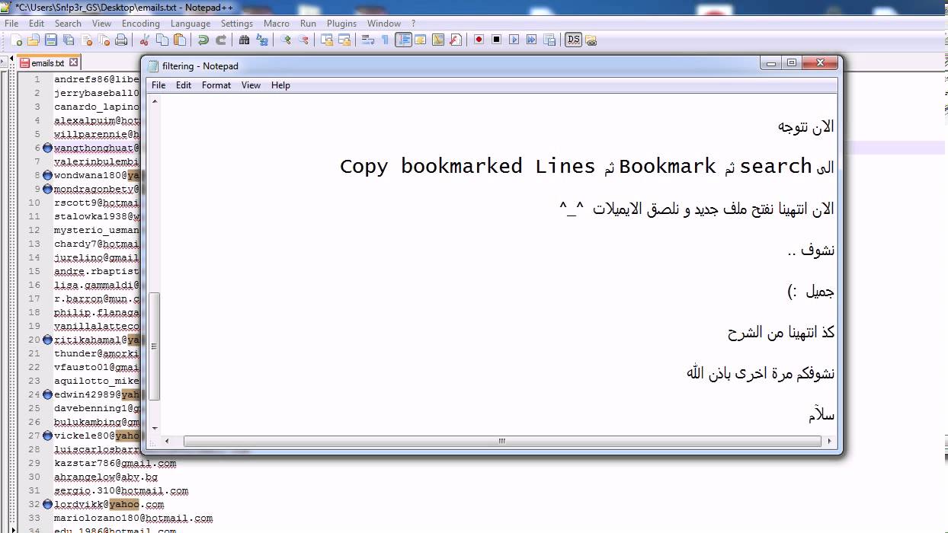
Task: Start macro recording with red button
Action: click(x=479, y=40)
